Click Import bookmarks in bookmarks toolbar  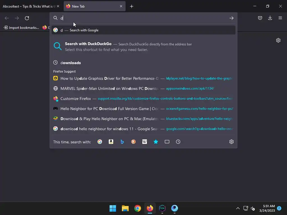tap(21, 28)
